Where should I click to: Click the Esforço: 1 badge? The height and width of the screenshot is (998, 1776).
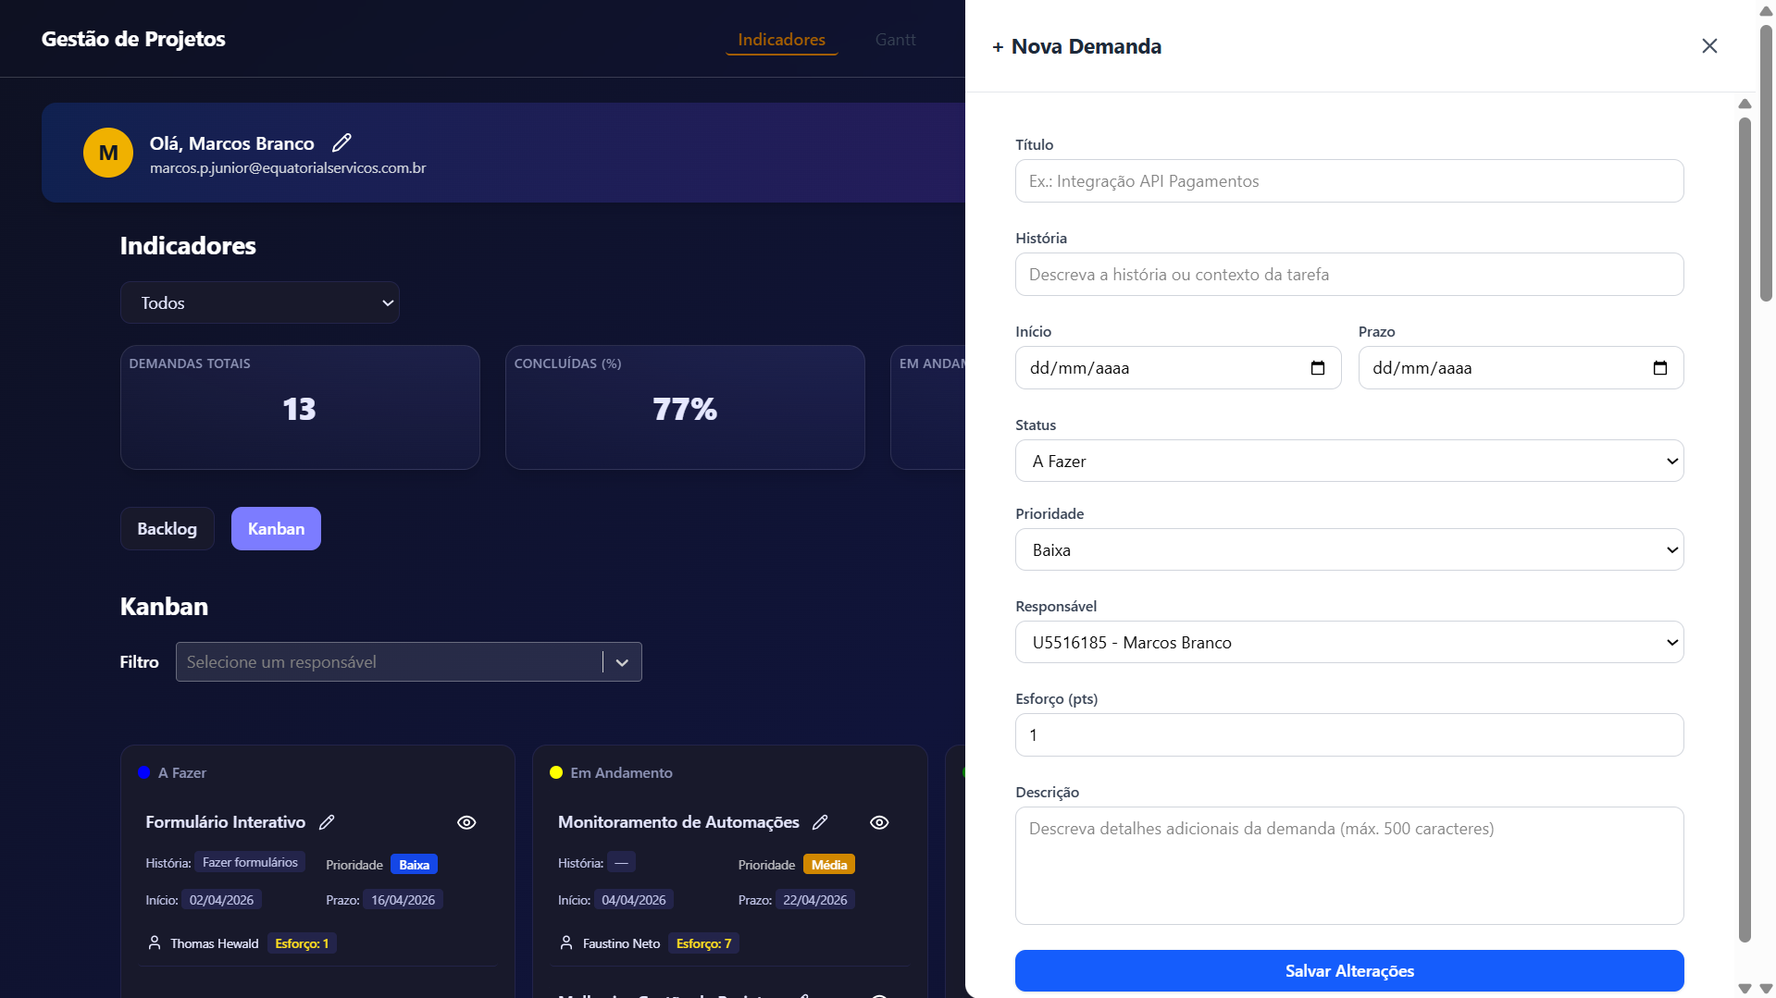pos(302,943)
